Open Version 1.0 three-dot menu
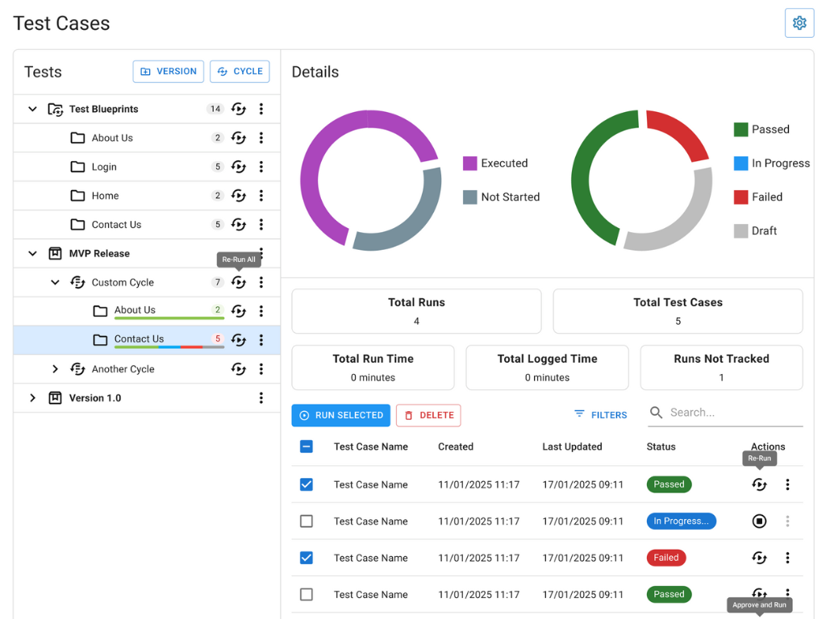The height and width of the screenshot is (619, 826). click(261, 398)
